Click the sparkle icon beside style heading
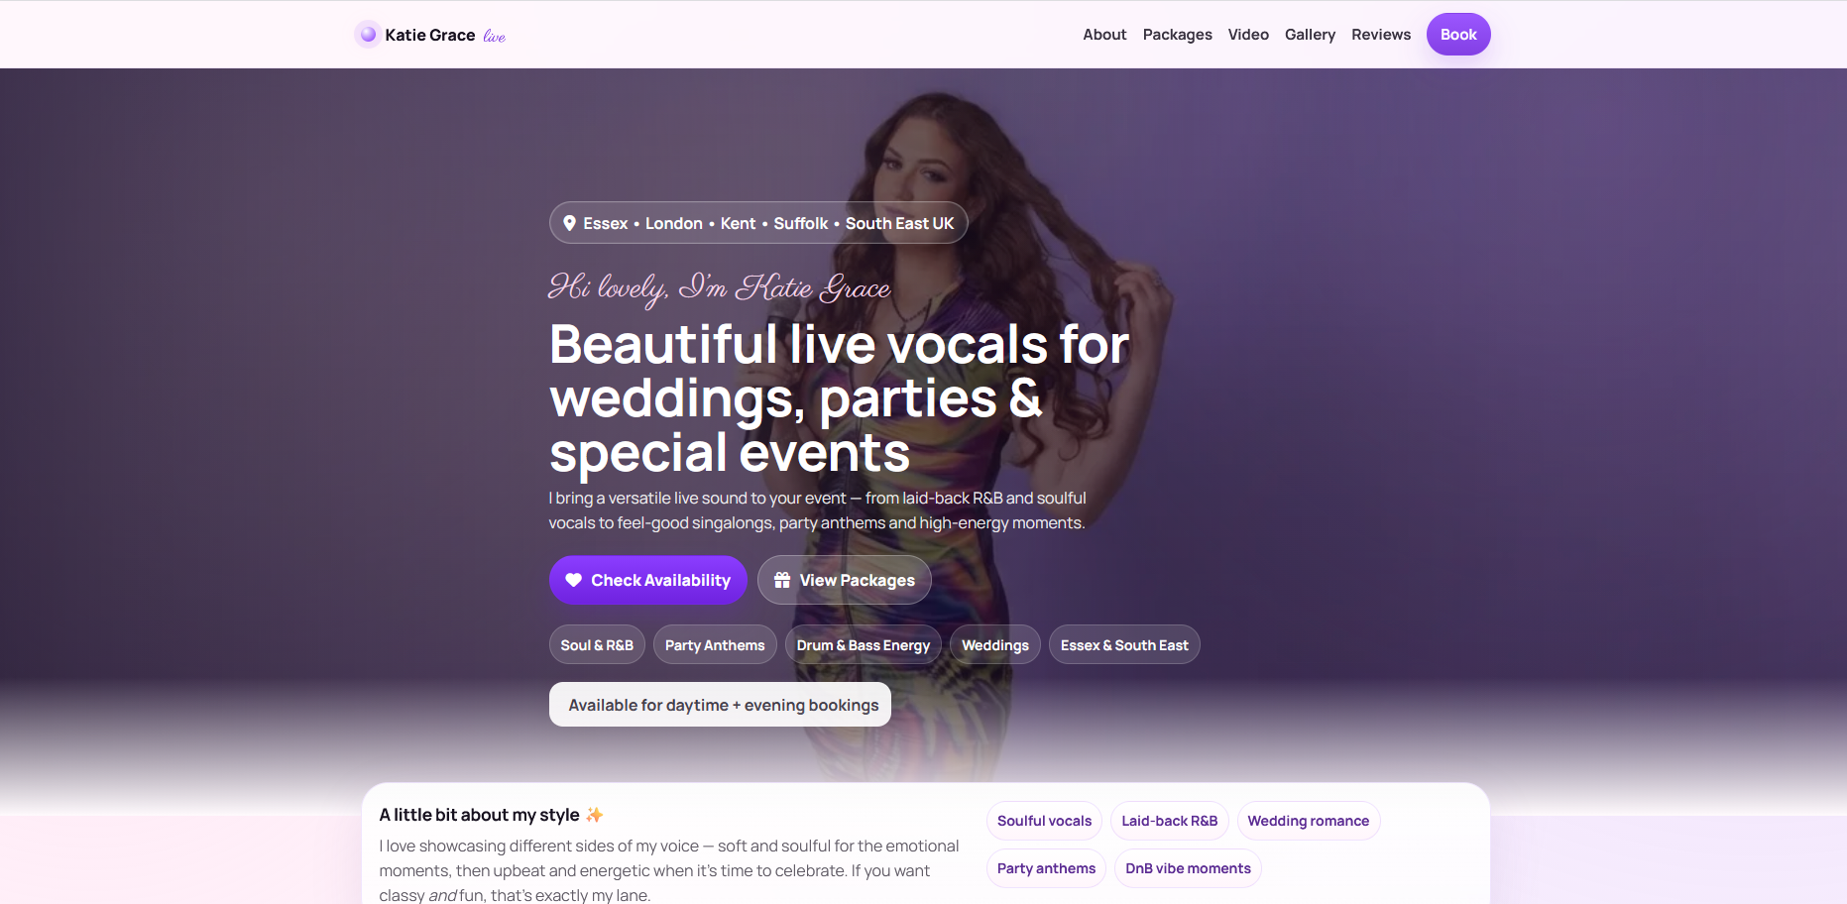 (594, 815)
